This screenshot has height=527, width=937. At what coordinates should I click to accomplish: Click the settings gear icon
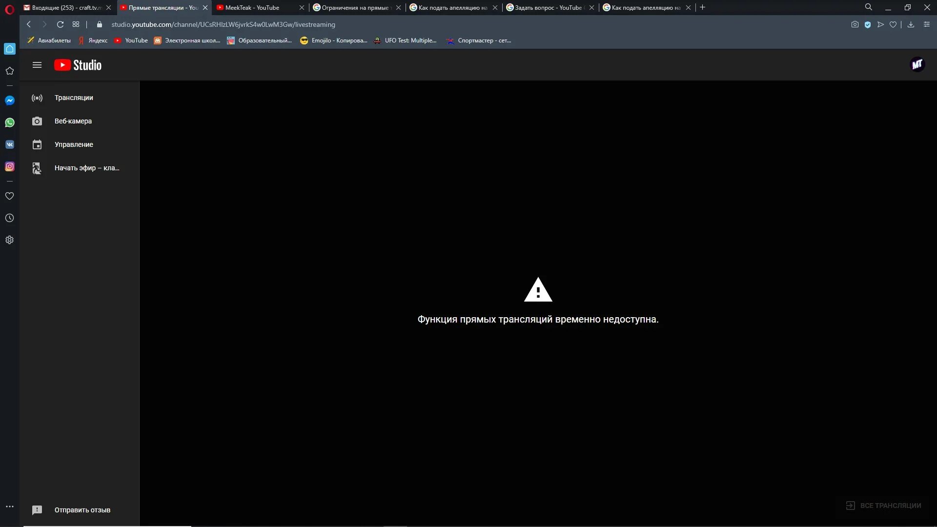(10, 240)
